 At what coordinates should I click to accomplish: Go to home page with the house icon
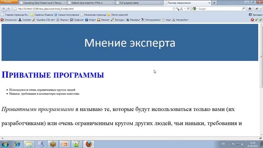(250, 9)
